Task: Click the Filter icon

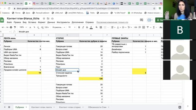Action: pyautogui.click(x=148, y=27)
